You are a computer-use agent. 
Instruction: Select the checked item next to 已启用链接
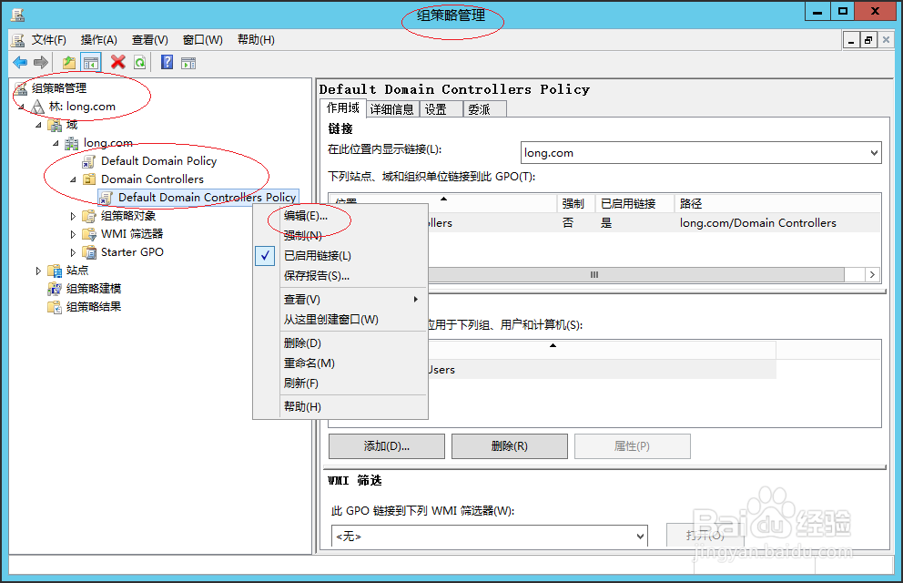[265, 255]
